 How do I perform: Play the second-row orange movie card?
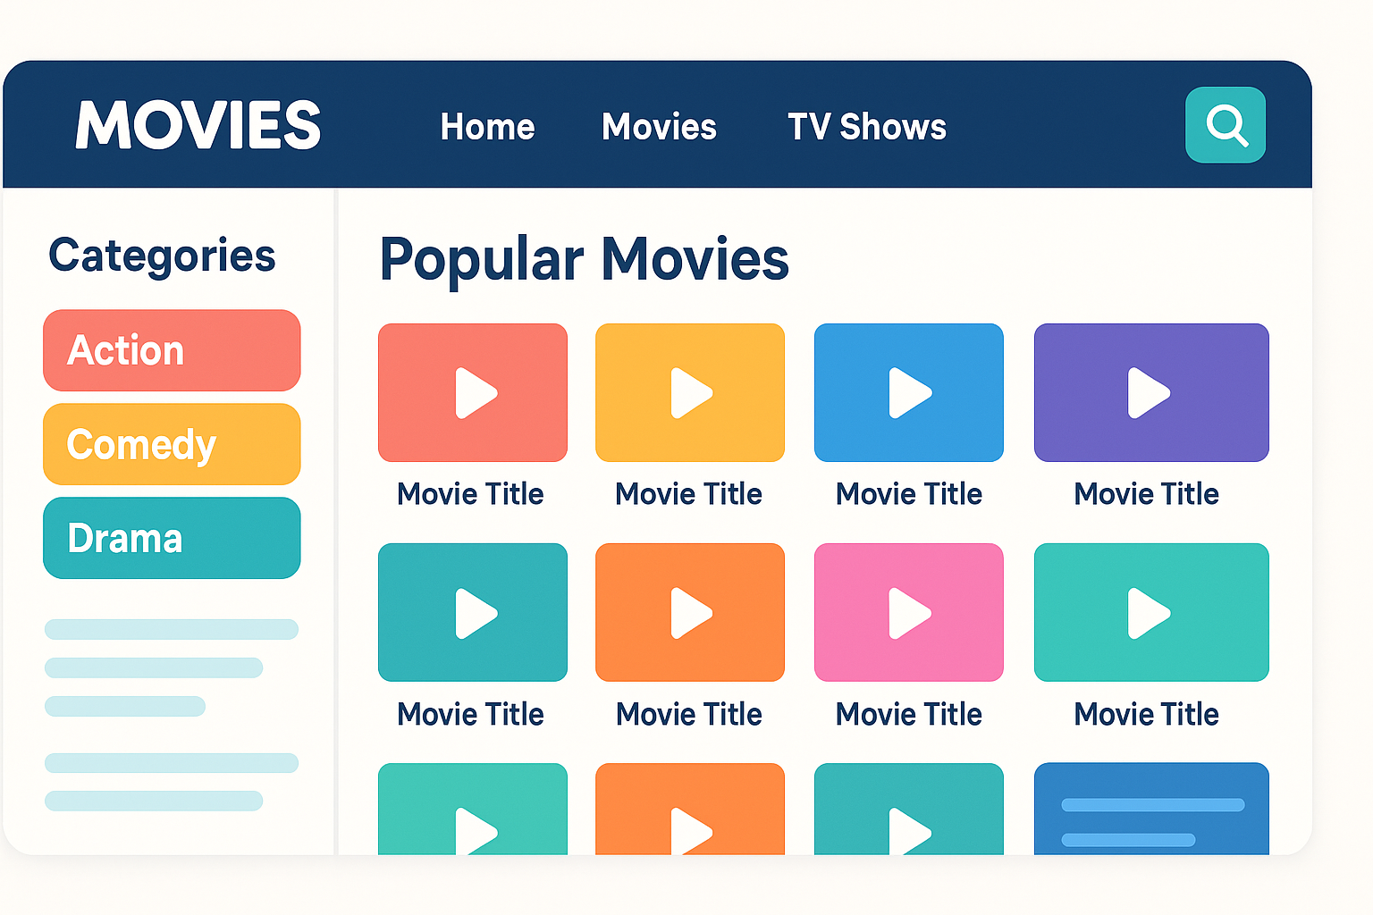pos(690,613)
